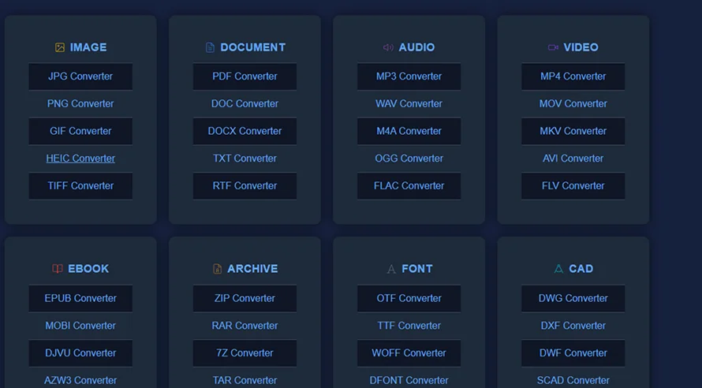702x388 pixels.
Task: Open the OTF Converter
Action: (409, 299)
